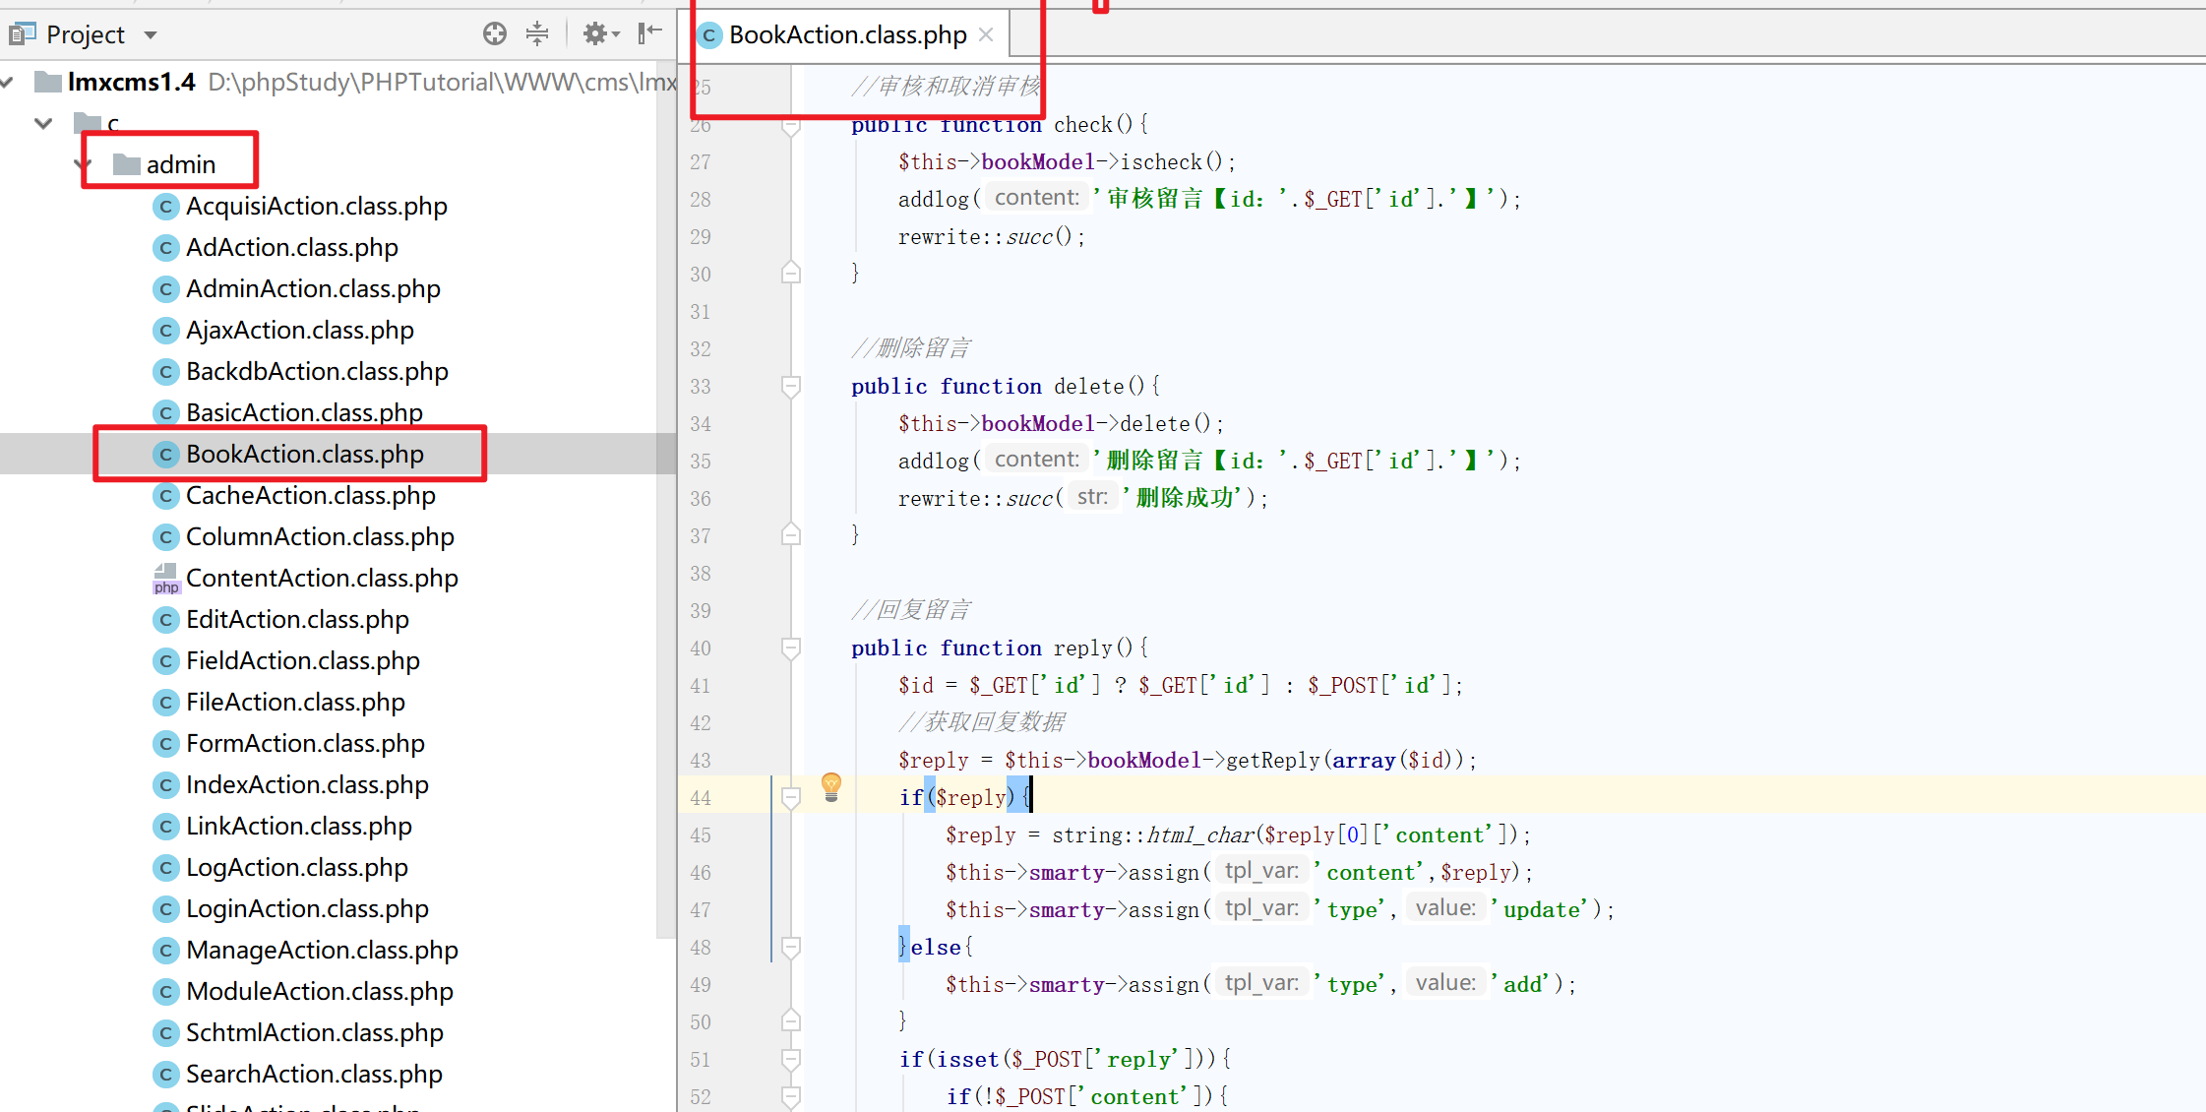Fold the delete() function at line 33
Screen dimensions: 2206x1112
click(x=791, y=387)
